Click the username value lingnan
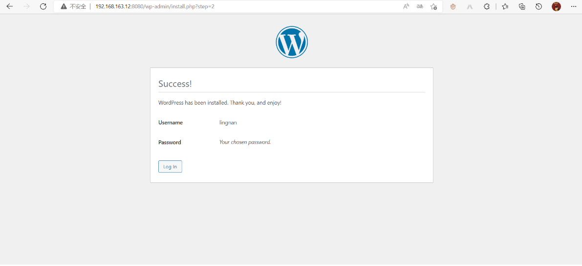Screen dimensions: 582x266 coord(228,123)
